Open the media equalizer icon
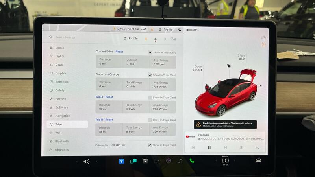This screenshot has width=315, height=177. [241, 147]
